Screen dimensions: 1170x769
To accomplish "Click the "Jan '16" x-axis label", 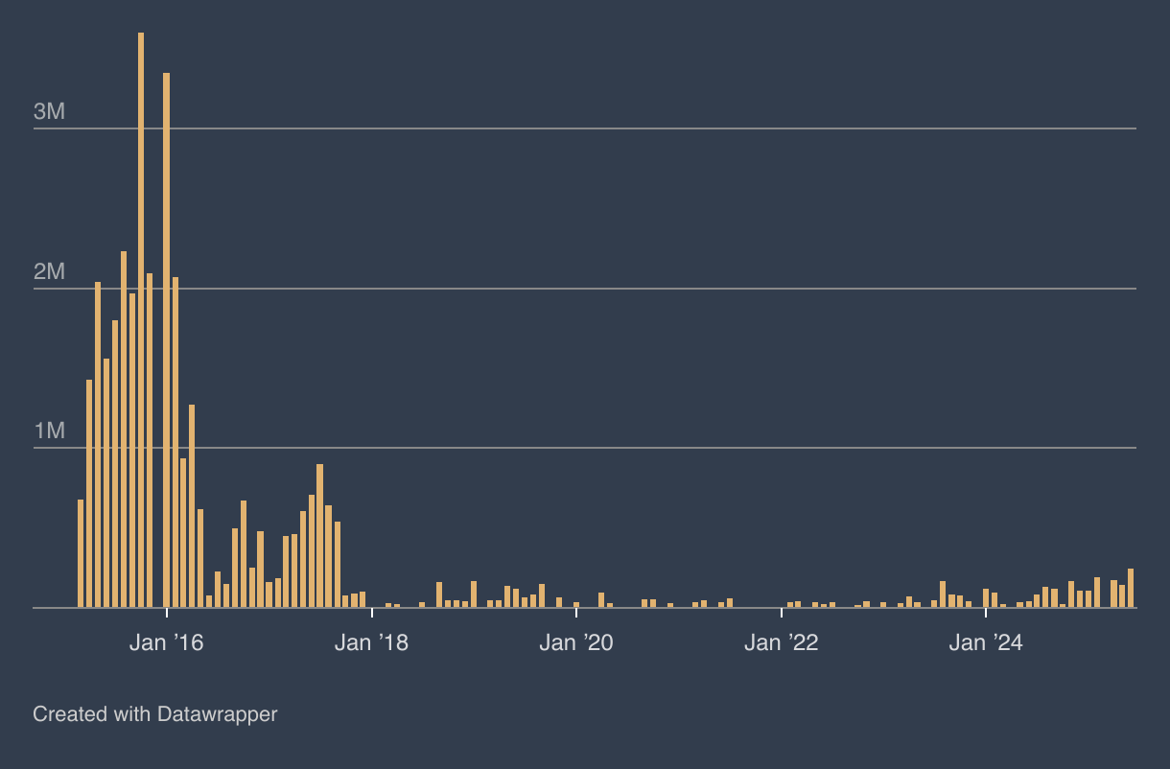I will [x=166, y=642].
